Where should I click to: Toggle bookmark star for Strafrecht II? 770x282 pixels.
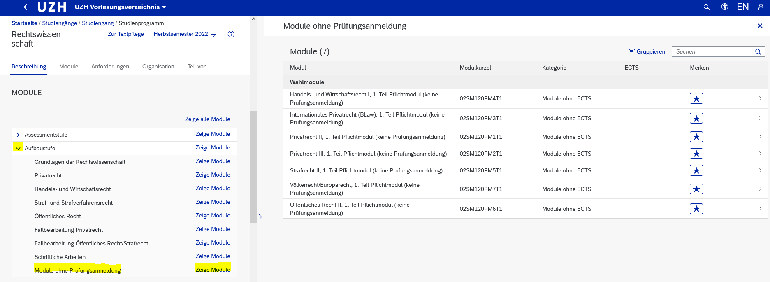696,170
